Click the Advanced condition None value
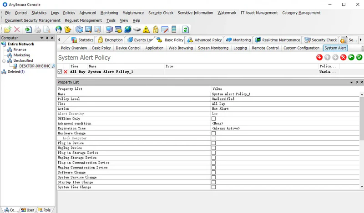364x213 pixels. 217,123
